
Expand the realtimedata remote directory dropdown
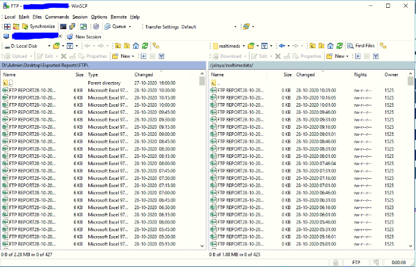tap(242, 46)
